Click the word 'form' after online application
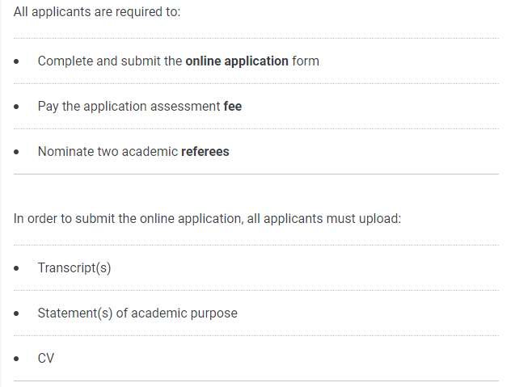511x387 pixels. pyautogui.click(x=306, y=61)
